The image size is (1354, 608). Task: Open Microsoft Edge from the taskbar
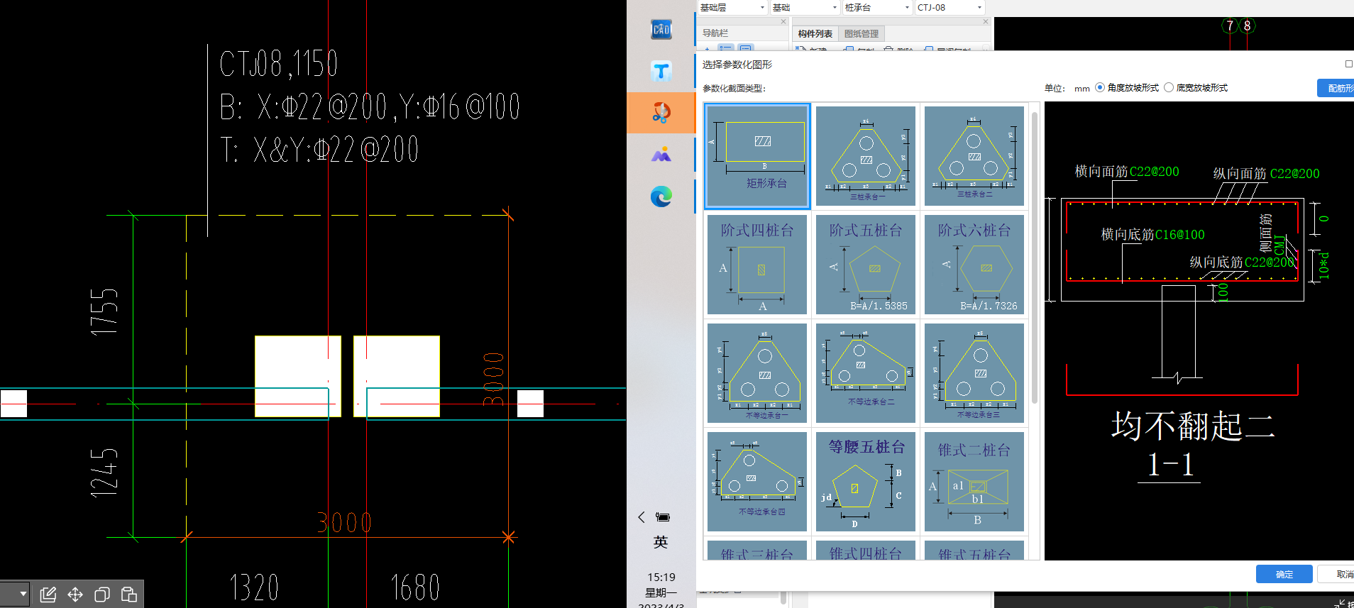[x=661, y=197]
